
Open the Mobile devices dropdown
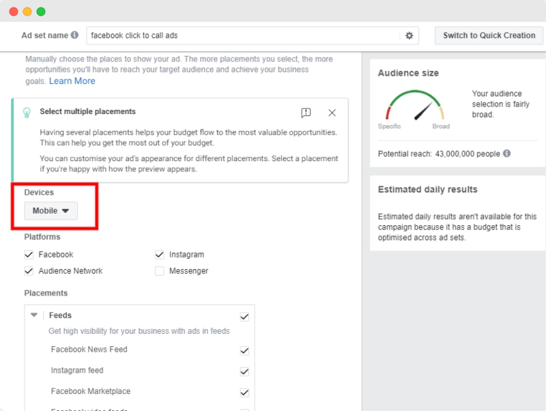click(50, 210)
